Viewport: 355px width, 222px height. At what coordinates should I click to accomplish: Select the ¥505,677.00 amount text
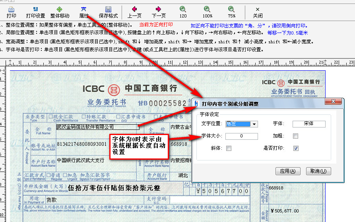[285, 211]
